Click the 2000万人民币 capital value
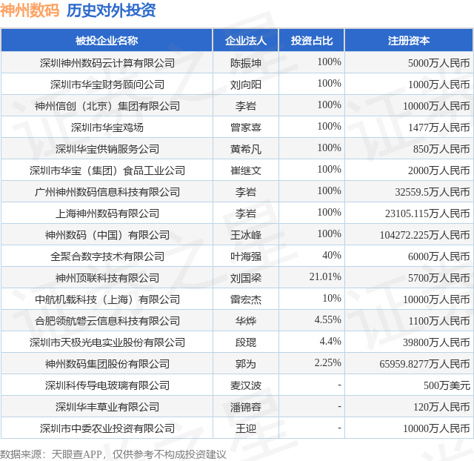The image size is (474, 461). (x=439, y=170)
